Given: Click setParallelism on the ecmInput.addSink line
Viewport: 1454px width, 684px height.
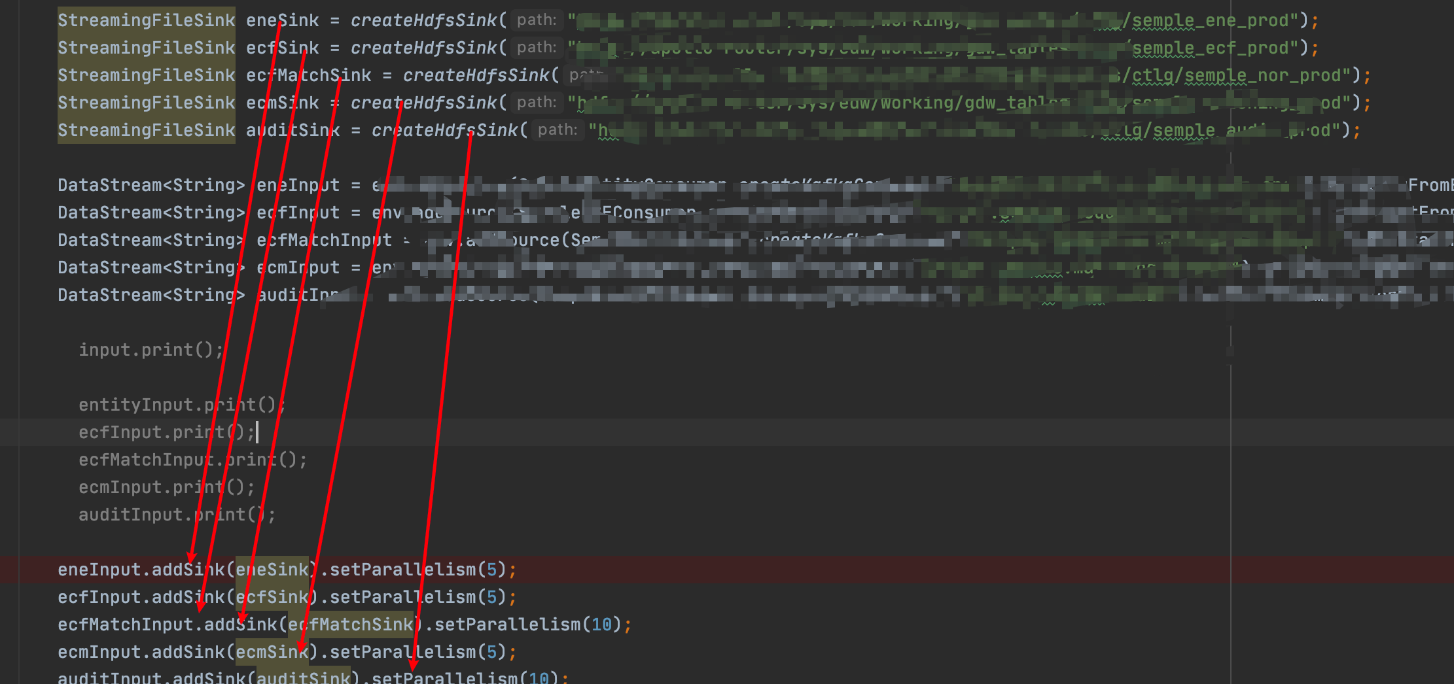Looking at the screenshot, I should click(x=403, y=652).
